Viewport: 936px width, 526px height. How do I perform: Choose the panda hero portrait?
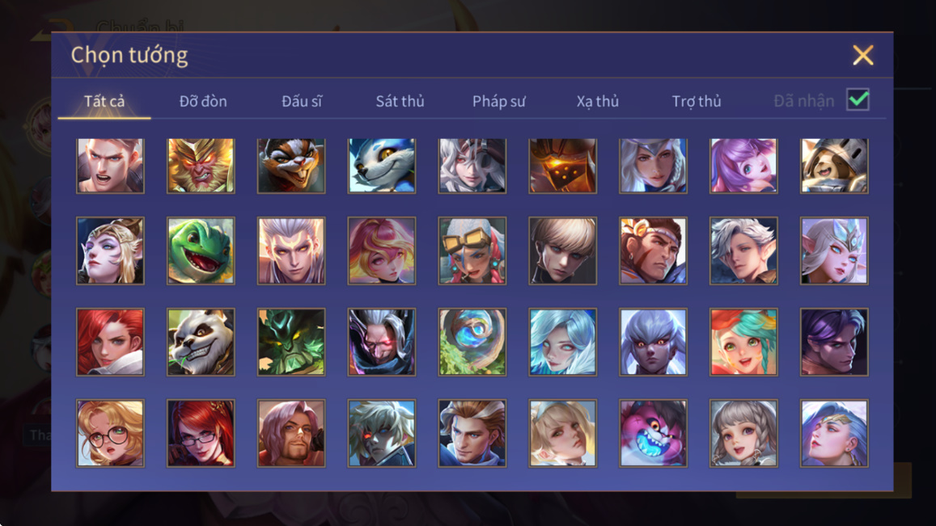(201, 342)
